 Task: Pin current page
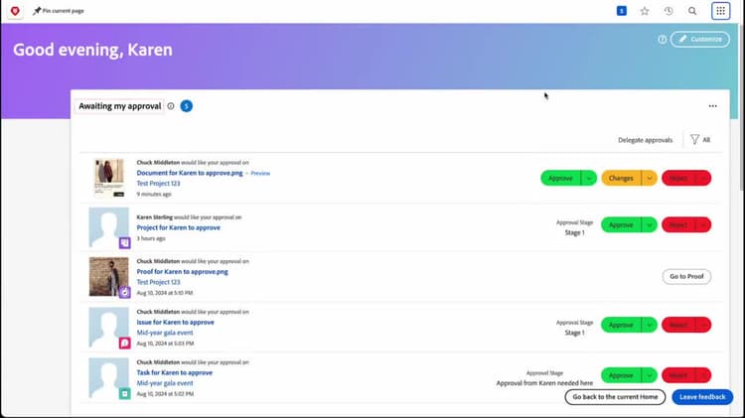coord(59,11)
